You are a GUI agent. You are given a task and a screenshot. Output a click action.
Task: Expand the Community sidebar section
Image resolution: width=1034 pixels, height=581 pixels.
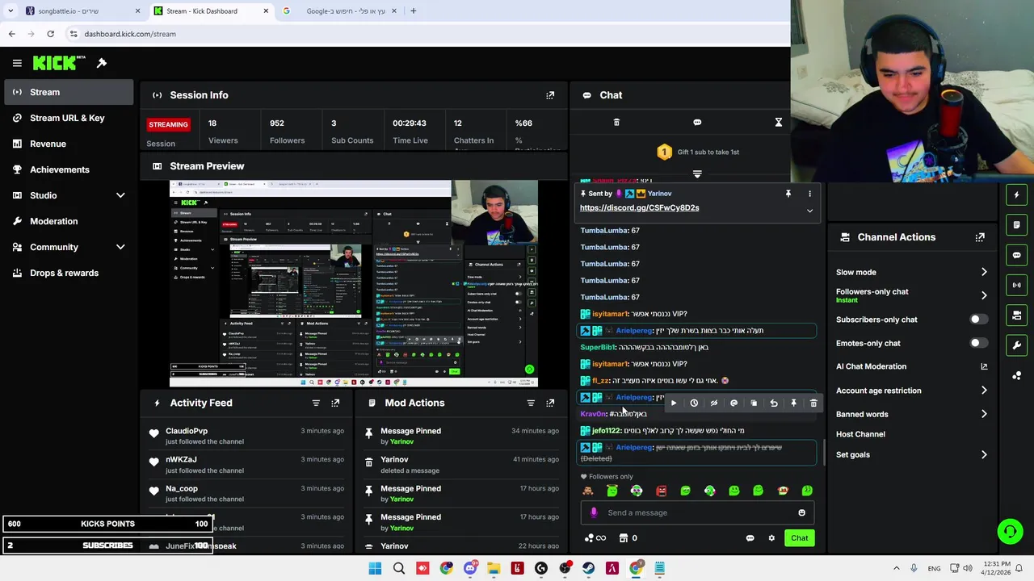point(120,247)
